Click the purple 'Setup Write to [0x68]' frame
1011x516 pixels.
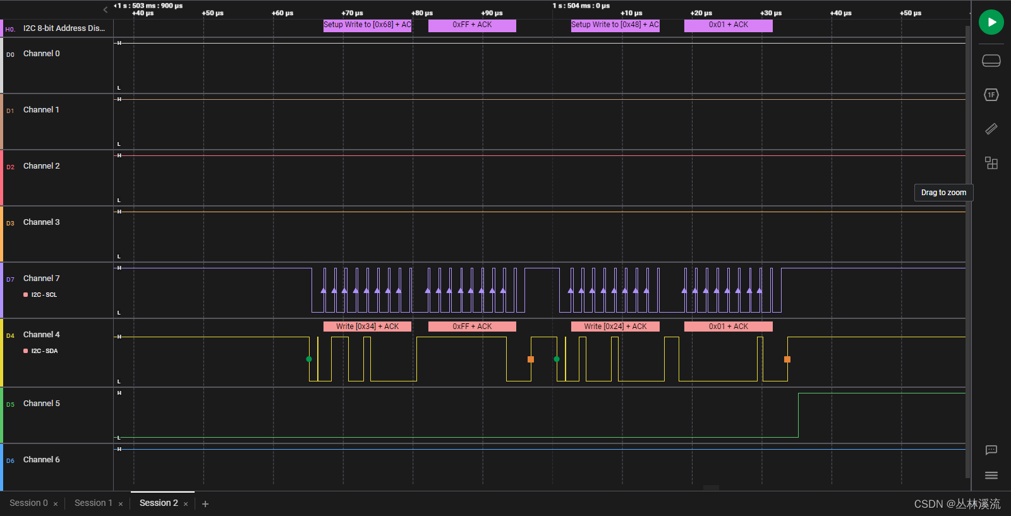coord(367,25)
